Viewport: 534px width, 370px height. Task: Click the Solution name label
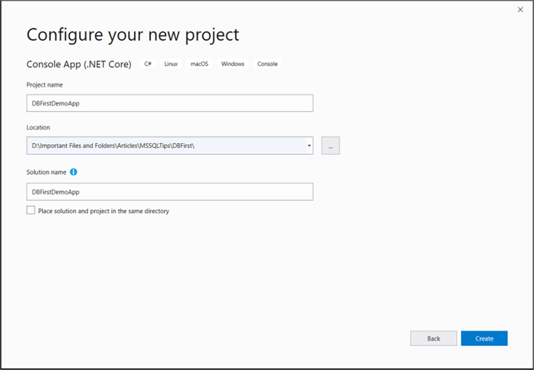(x=46, y=172)
